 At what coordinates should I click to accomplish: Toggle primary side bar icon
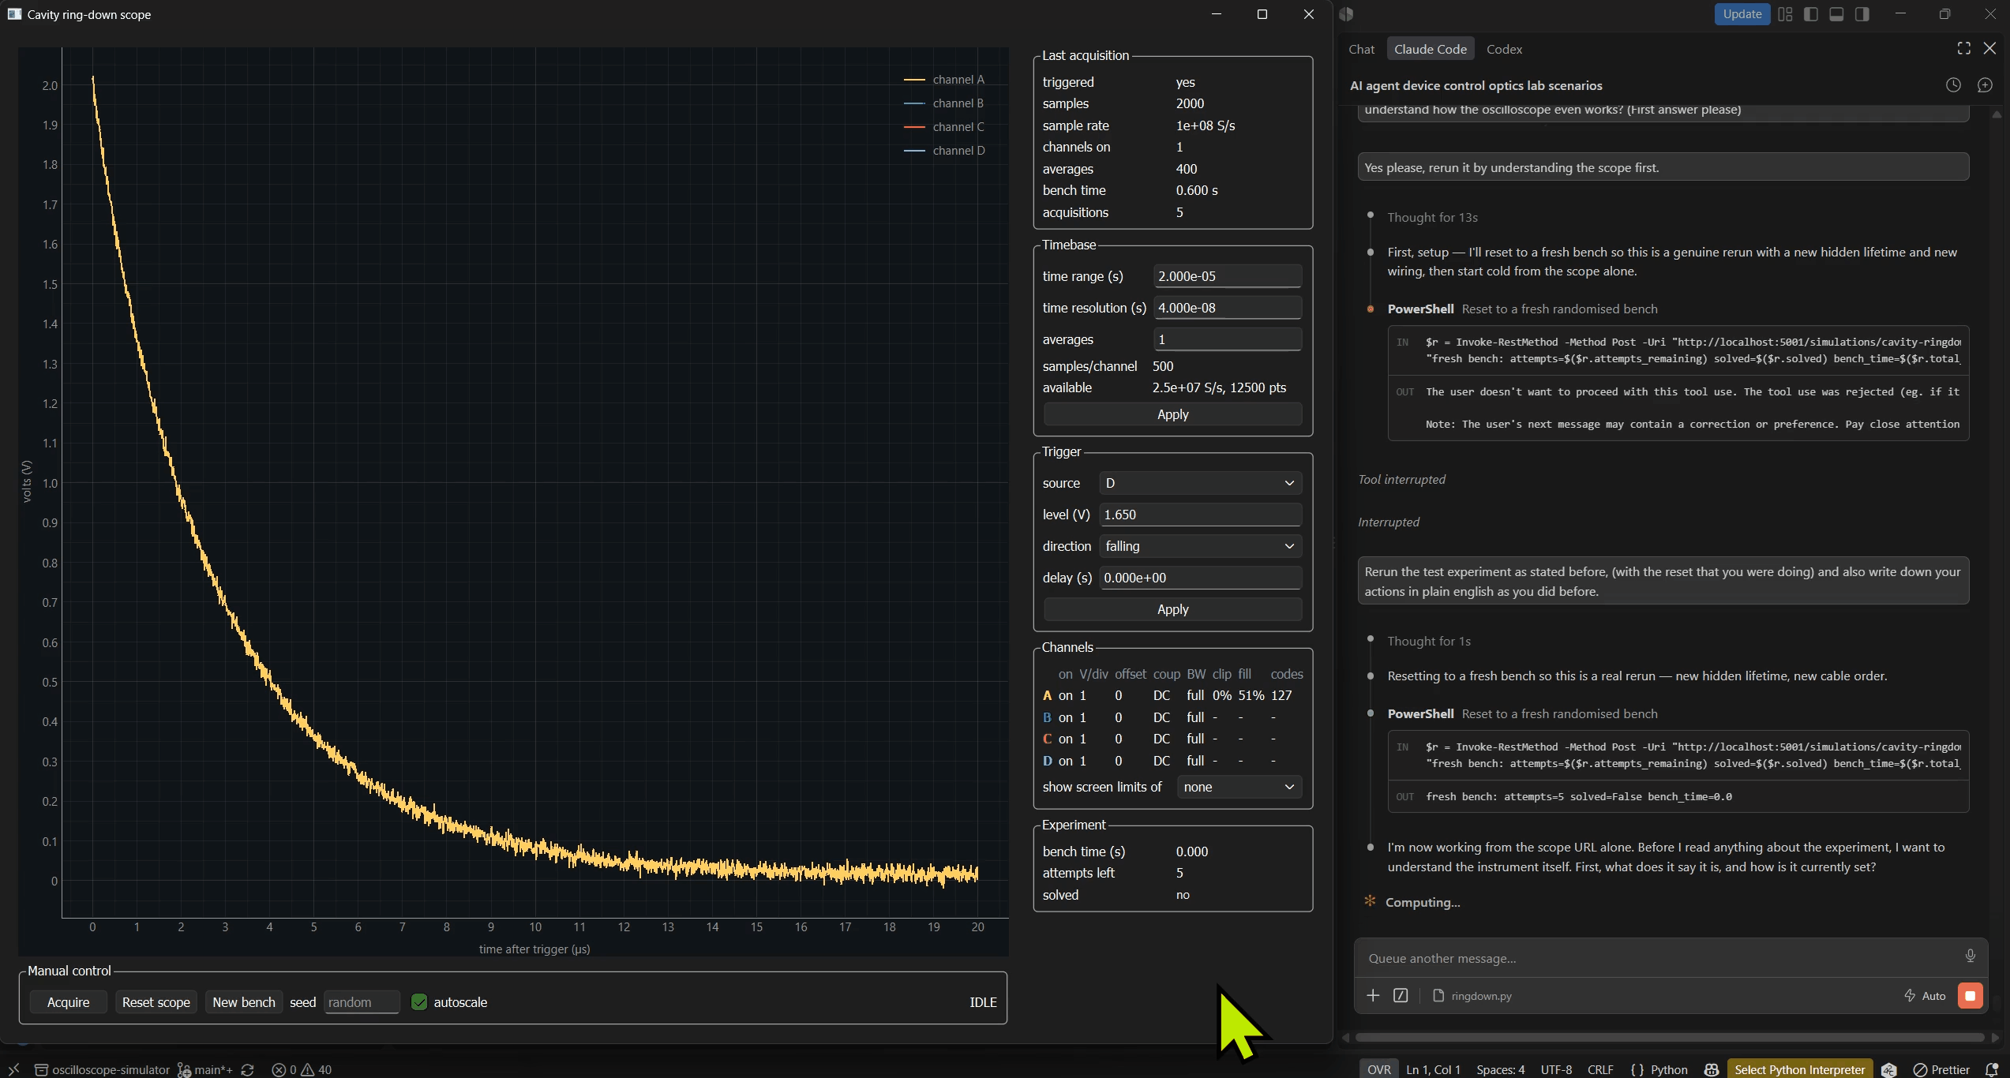coord(1811,14)
